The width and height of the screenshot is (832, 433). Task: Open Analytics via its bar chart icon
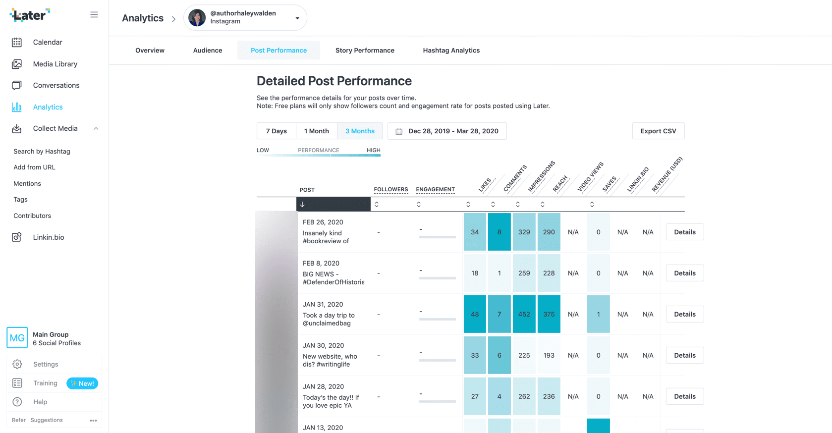click(17, 107)
